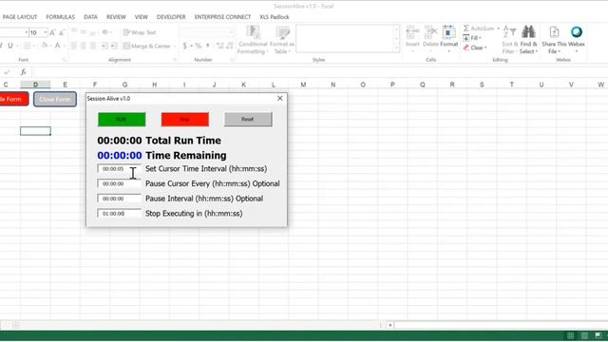Click the Pause Cursor Every field
Image resolution: width=608 pixels, height=342 pixels.
point(119,183)
